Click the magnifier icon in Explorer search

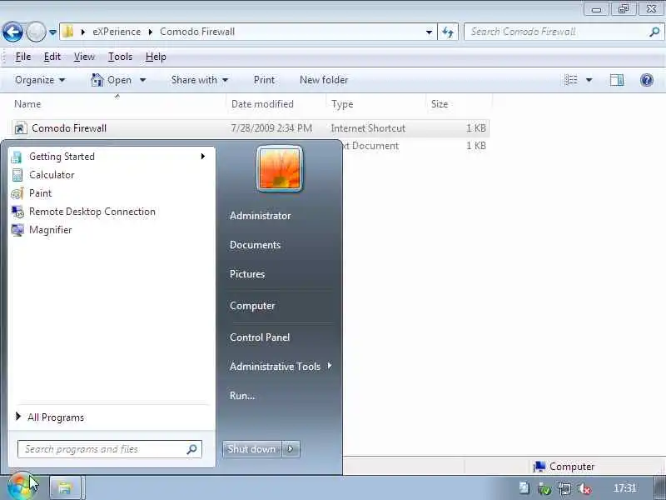654,32
